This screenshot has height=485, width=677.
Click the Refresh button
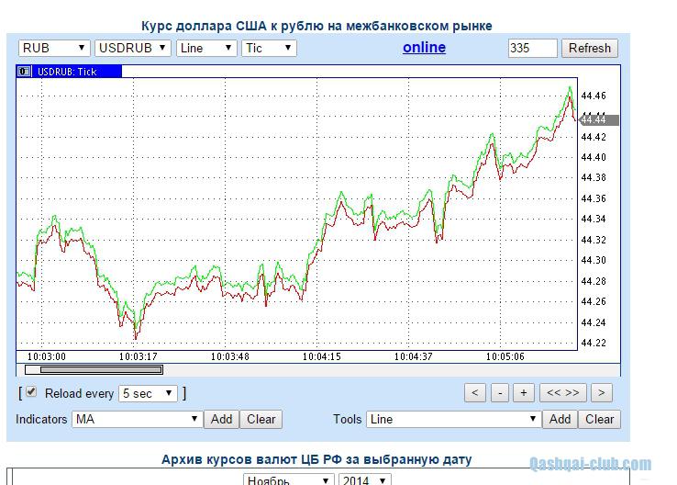(x=590, y=48)
